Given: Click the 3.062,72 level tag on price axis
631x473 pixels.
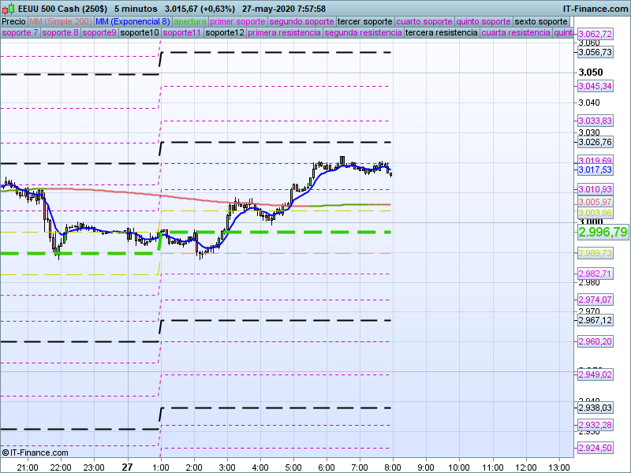Looking at the screenshot, I should (x=595, y=35).
